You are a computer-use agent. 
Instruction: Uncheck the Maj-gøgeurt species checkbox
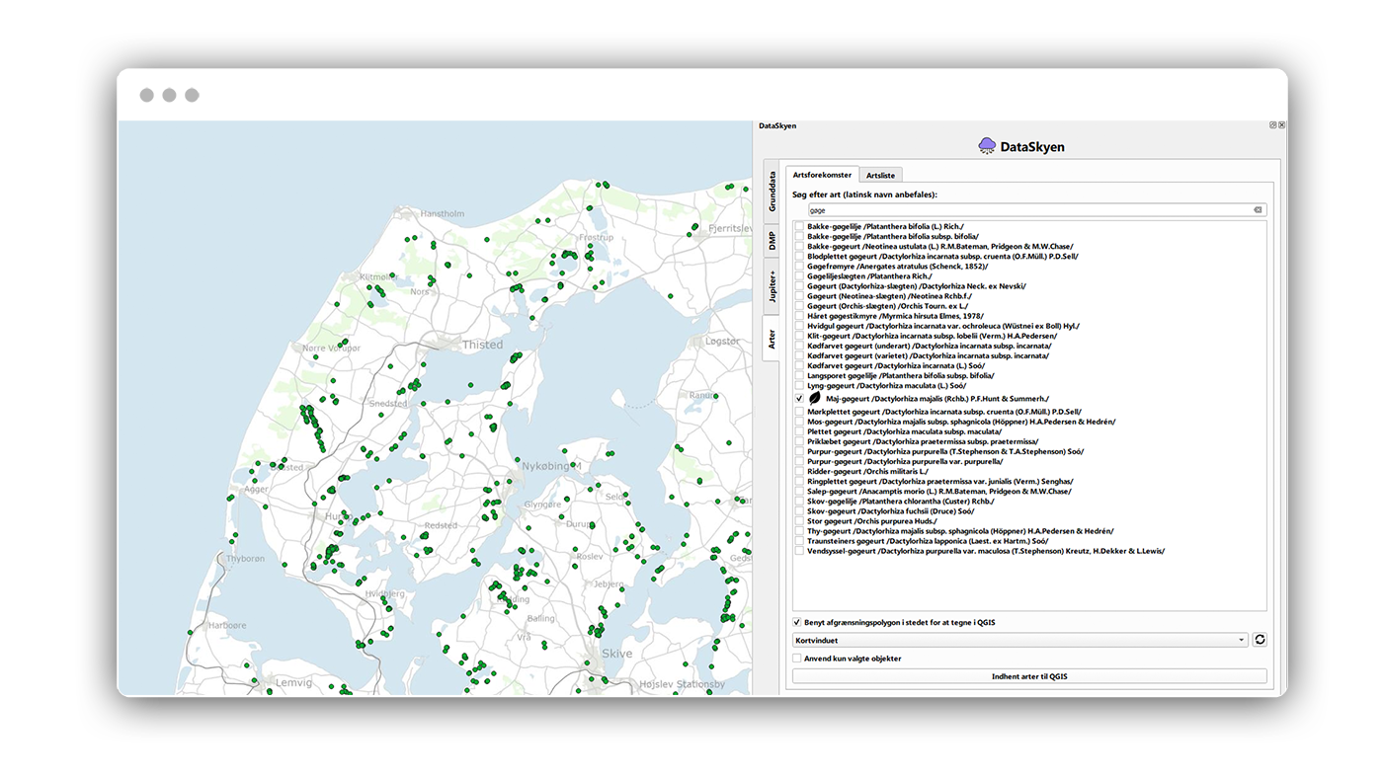(x=798, y=399)
